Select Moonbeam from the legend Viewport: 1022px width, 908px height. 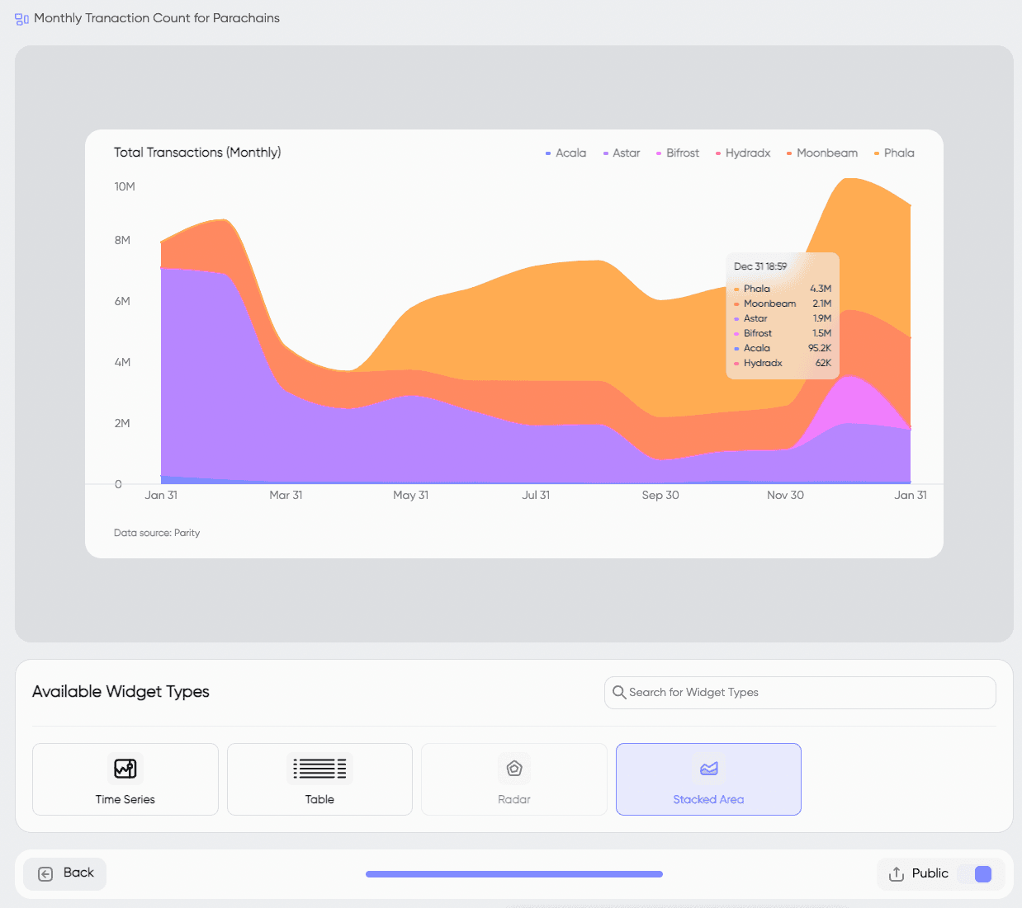pos(821,153)
